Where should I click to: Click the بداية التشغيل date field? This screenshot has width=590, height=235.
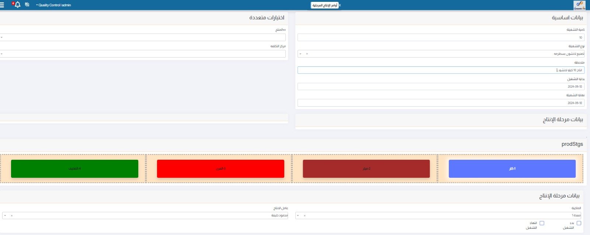(x=441, y=87)
